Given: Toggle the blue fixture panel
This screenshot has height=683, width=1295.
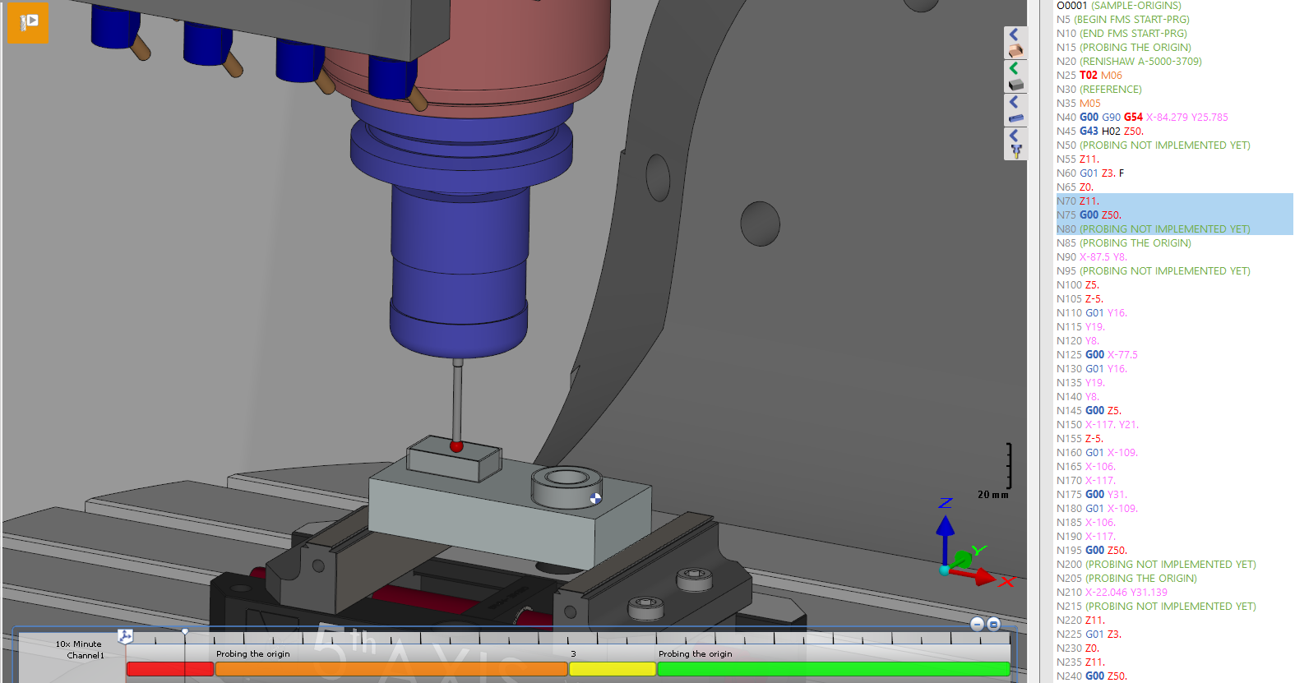Looking at the screenshot, I should 1015,118.
